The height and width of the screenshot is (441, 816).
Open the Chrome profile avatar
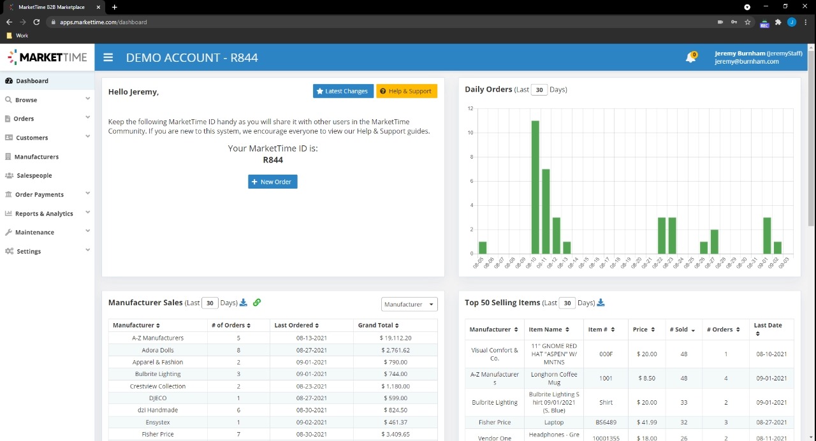click(x=792, y=22)
